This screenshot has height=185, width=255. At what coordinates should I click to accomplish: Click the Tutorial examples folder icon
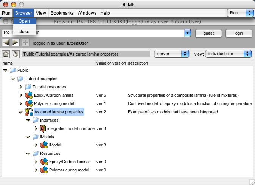pyautogui.click(x=20, y=79)
